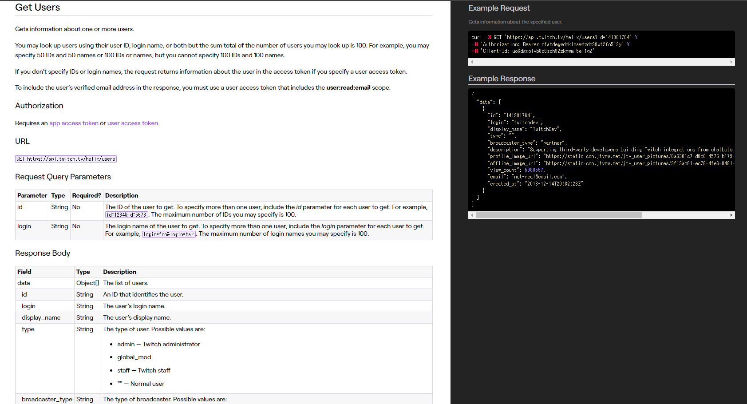Viewport: 747px width, 404px height.
Task: Click the "id": "141981764" response line
Action: tap(511, 115)
